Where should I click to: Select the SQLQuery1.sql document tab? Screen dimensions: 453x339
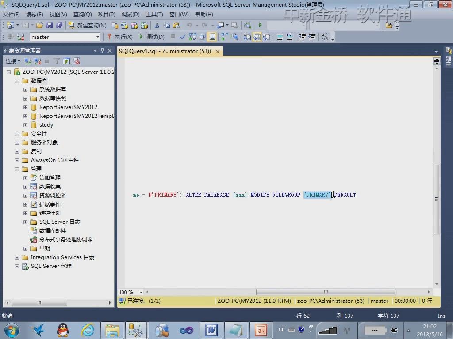165,51
